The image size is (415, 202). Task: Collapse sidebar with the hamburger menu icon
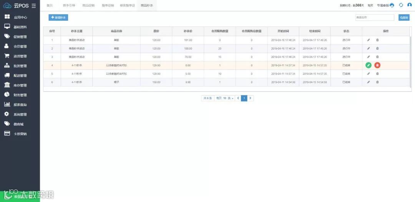(x=33, y=5)
